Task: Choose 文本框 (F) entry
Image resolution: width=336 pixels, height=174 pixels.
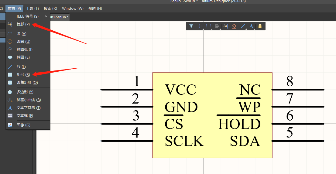Action: point(28,116)
